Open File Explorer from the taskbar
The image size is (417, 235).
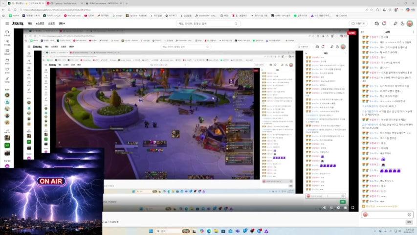[x=216, y=231]
